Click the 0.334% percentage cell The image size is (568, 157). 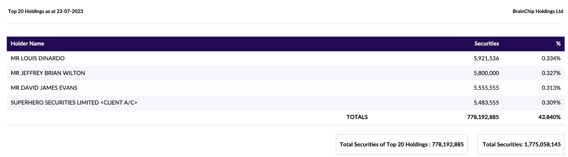[551, 58]
